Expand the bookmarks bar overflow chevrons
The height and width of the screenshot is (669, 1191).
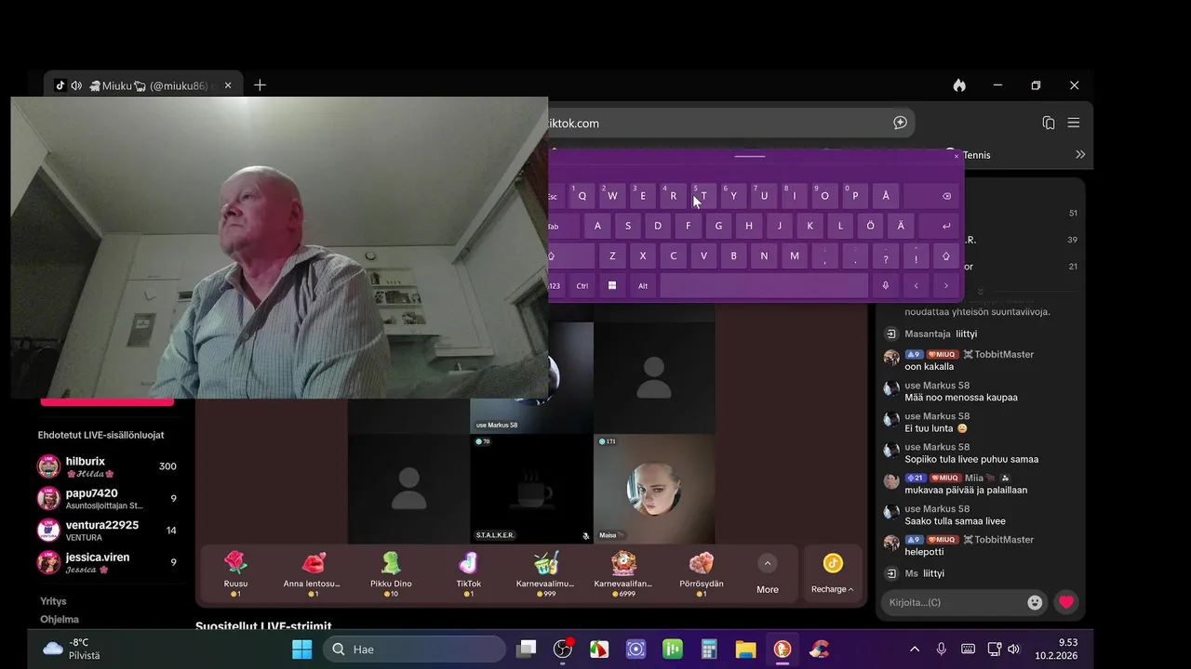(x=1080, y=154)
